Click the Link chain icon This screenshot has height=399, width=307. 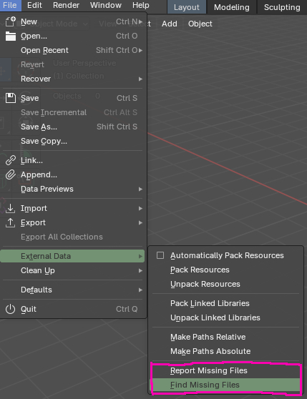point(11,160)
